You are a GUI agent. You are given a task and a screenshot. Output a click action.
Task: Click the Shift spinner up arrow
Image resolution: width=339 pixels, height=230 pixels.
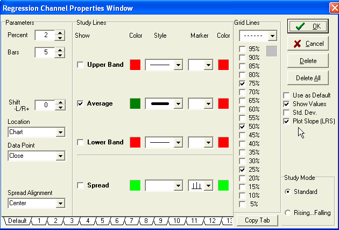pos(60,102)
